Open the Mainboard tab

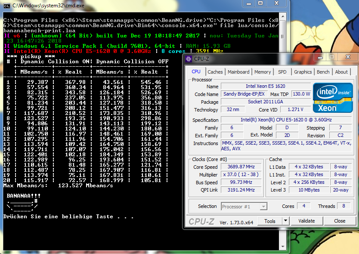pyautogui.click(x=238, y=72)
